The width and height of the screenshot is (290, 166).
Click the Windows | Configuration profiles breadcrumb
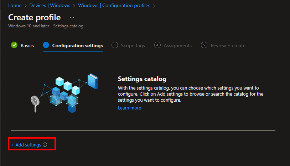point(114,6)
